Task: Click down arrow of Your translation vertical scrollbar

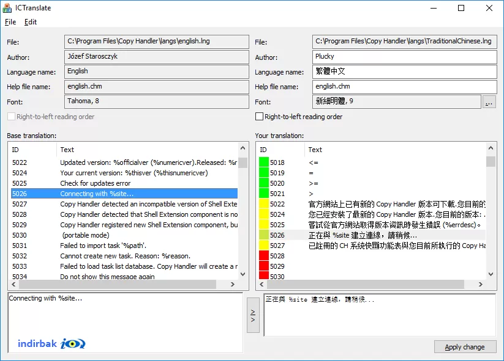Action: [x=491, y=274]
